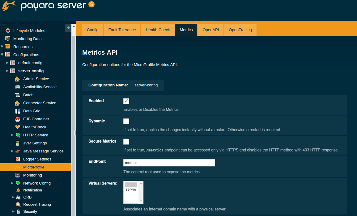Click the Logger Settings icon
Screen dimensions: 357x216
coord(18,159)
